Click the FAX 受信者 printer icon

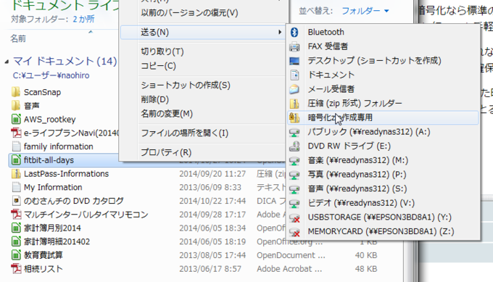coord(294,46)
